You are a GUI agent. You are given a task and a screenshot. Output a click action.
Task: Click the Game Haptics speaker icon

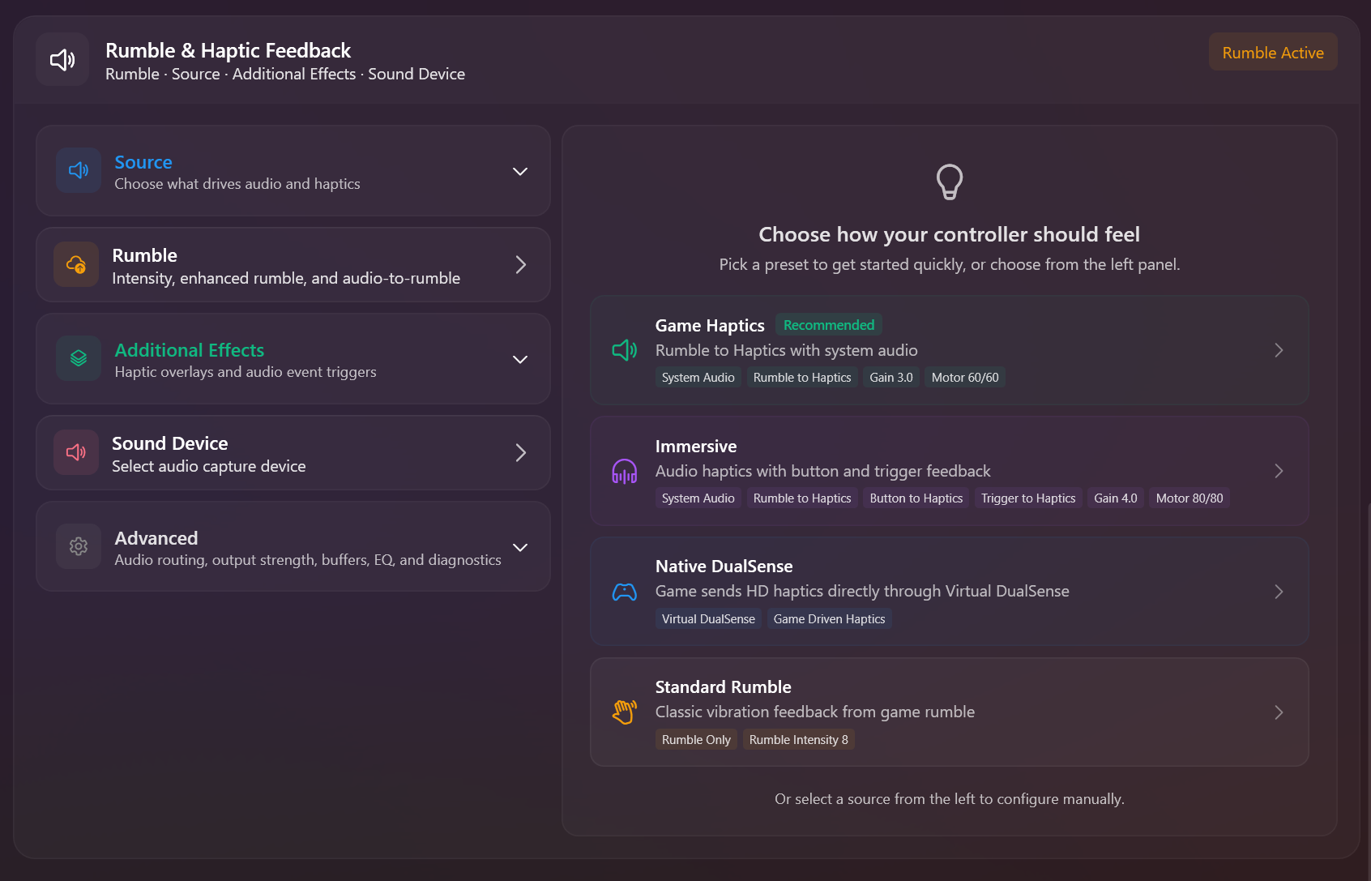[624, 350]
